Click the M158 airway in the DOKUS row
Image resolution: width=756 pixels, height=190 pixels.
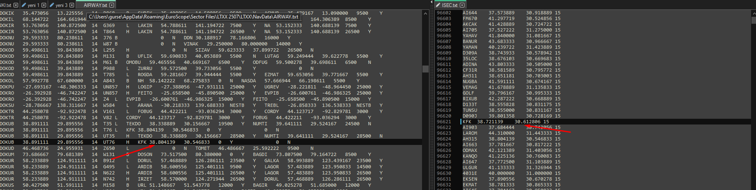coord(109,185)
